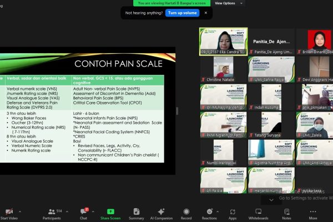Select Indah Kusuma's video tile

click(x=271, y=97)
